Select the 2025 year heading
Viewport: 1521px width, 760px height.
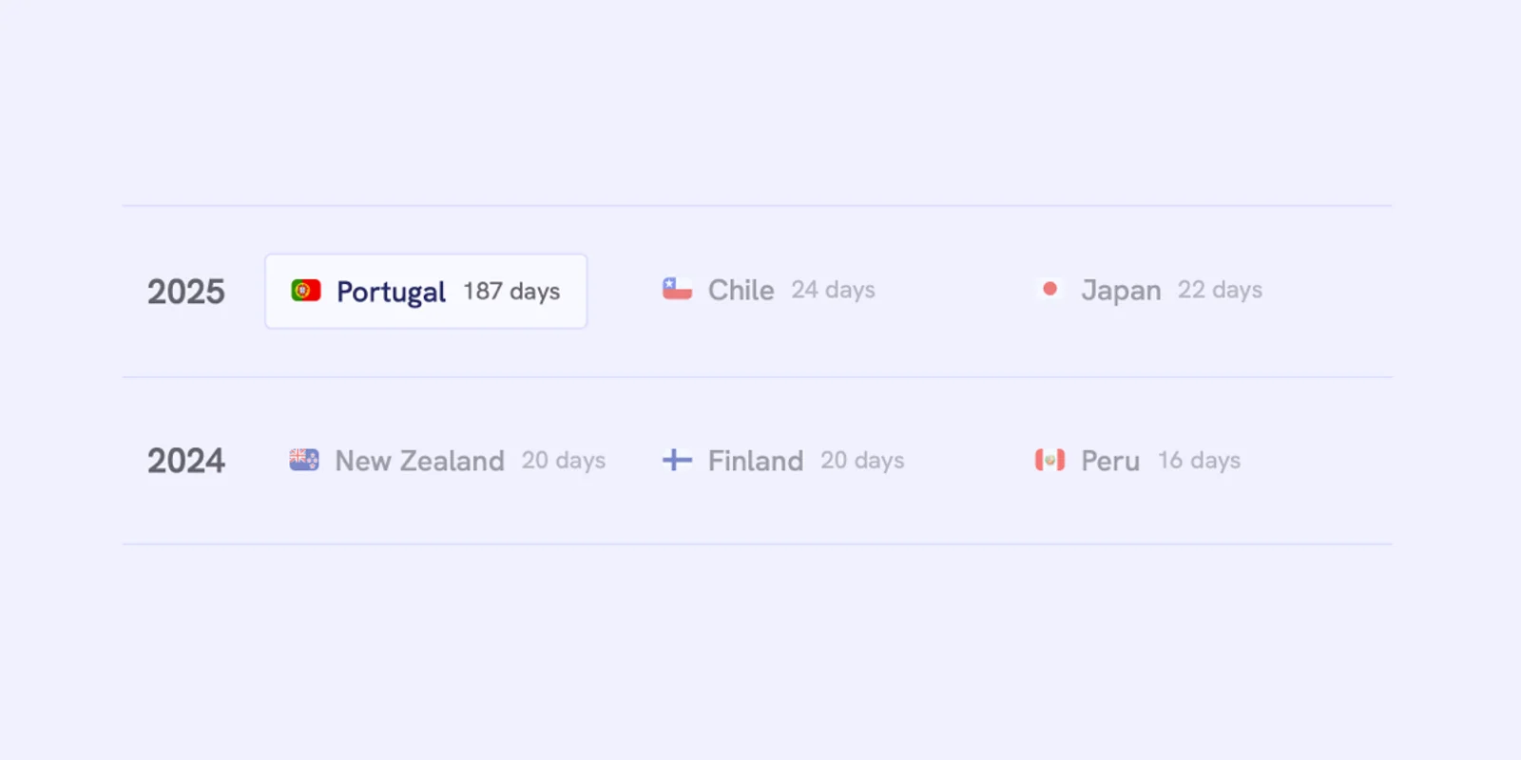point(186,292)
